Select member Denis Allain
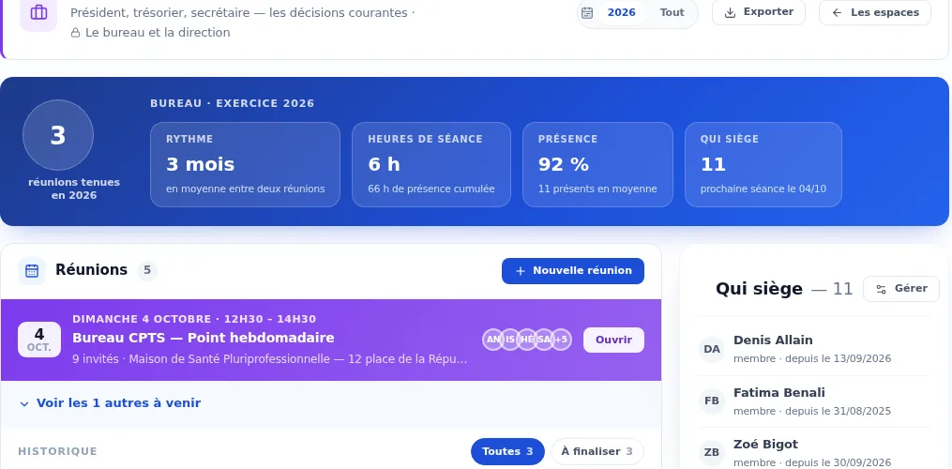The height and width of the screenshot is (469, 952). coord(813,349)
